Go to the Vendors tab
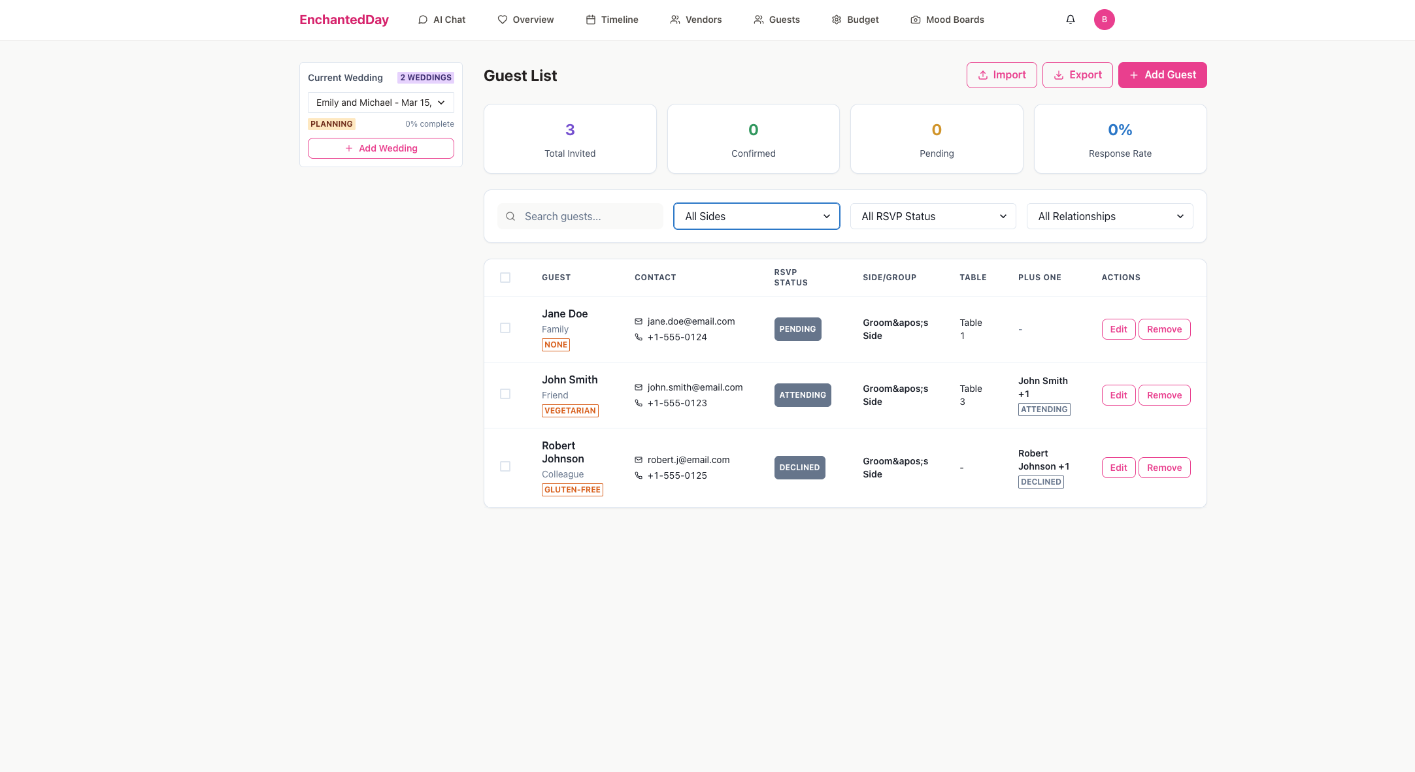Image resolution: width=1415 pixels, height=772 pixels. coord(695,20)
